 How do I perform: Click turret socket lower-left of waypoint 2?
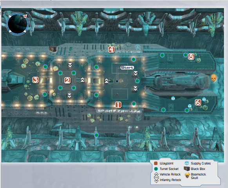point(60,88)
